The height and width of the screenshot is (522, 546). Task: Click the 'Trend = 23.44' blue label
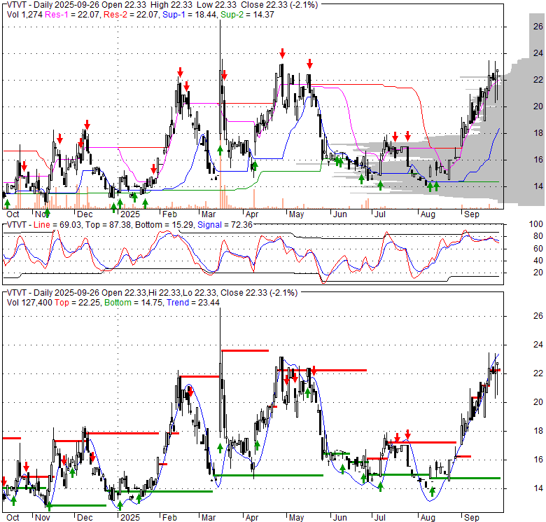[193, 303]
